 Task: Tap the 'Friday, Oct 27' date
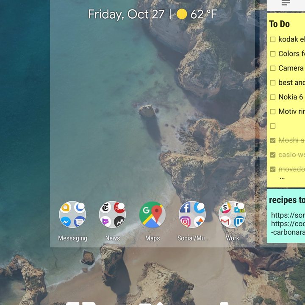click(126, 14)
